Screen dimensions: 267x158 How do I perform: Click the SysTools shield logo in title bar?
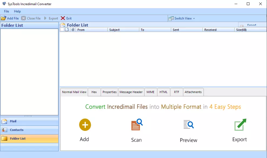click(4, 4)
